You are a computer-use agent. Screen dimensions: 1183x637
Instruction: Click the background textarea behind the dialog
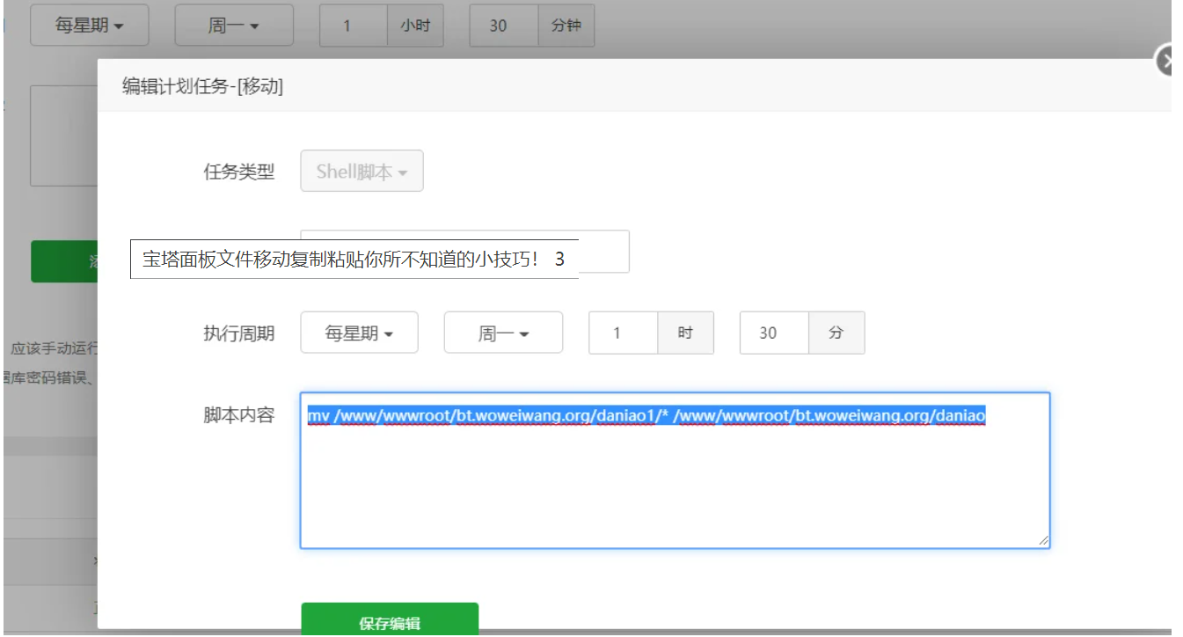pos(63,135)
